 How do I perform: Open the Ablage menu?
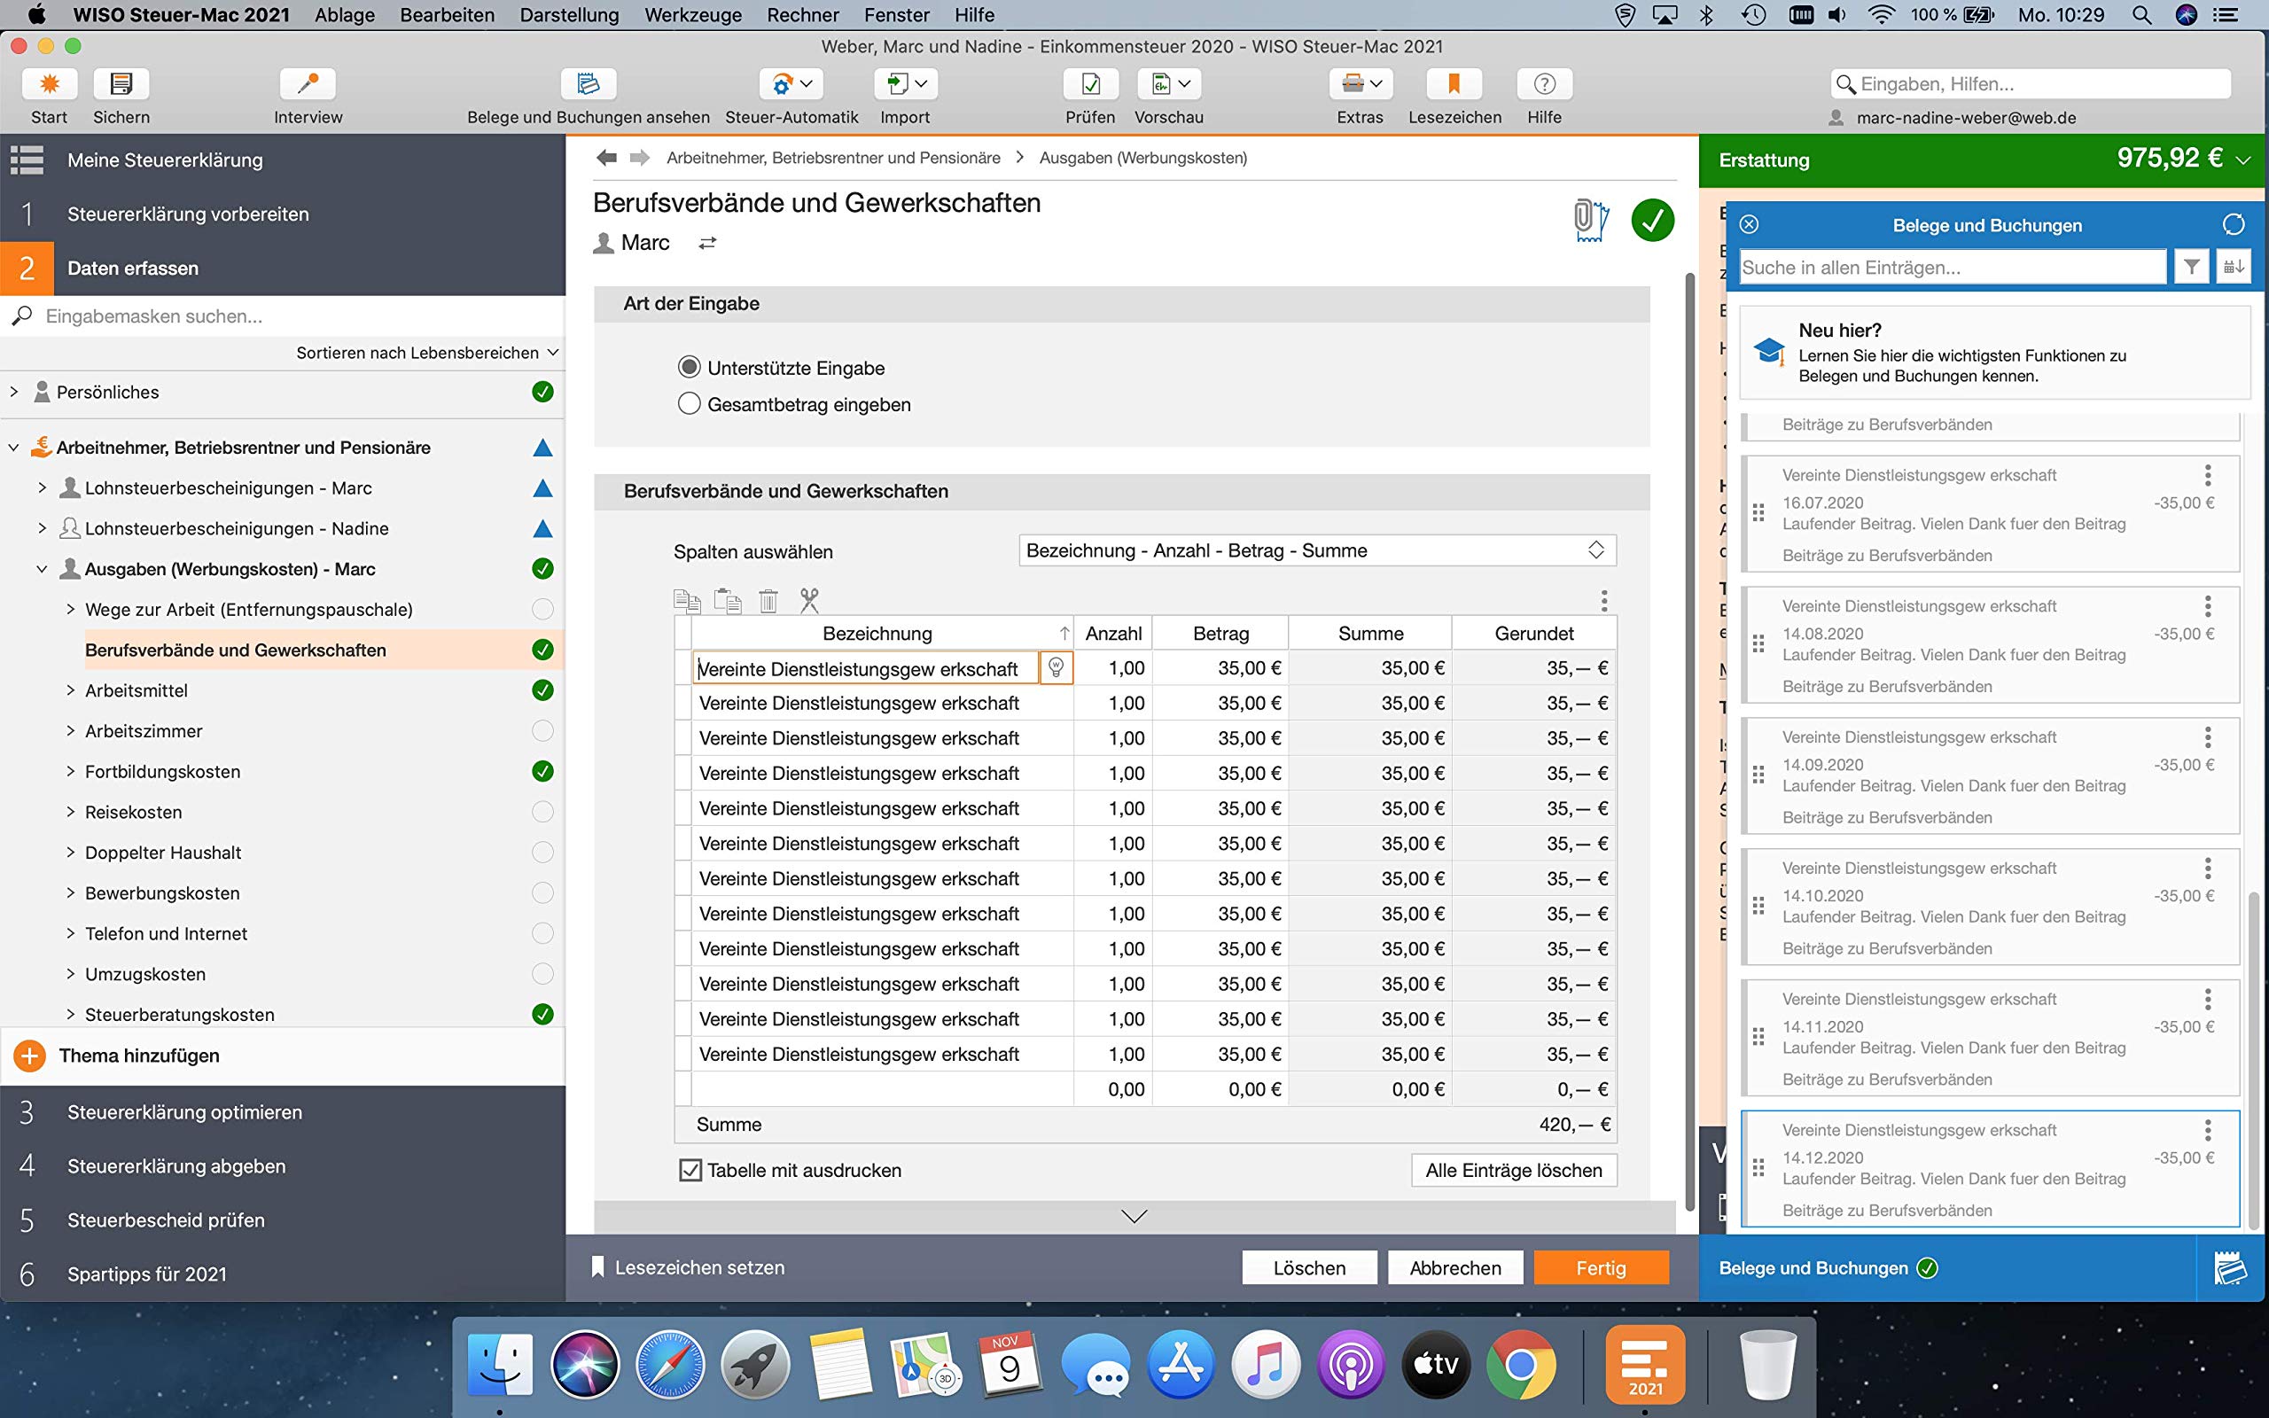pos(344,15)
